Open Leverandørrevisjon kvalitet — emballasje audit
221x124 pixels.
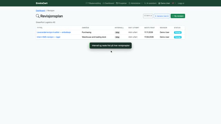[54, 32]
